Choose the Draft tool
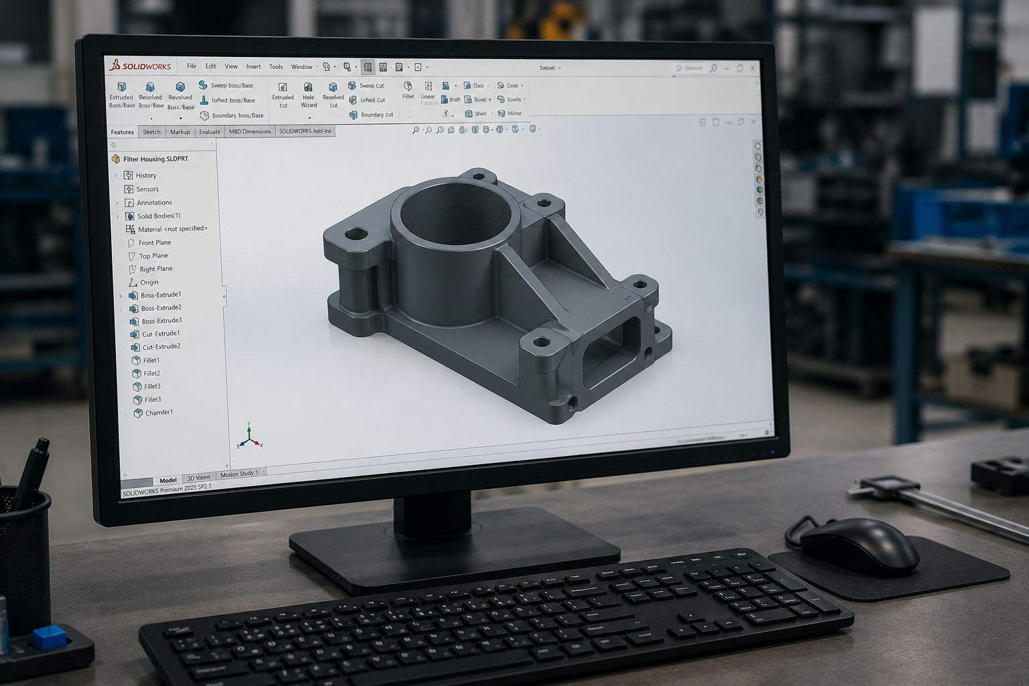This screenshot has width=1029, height=686. [x=450, y=99]
